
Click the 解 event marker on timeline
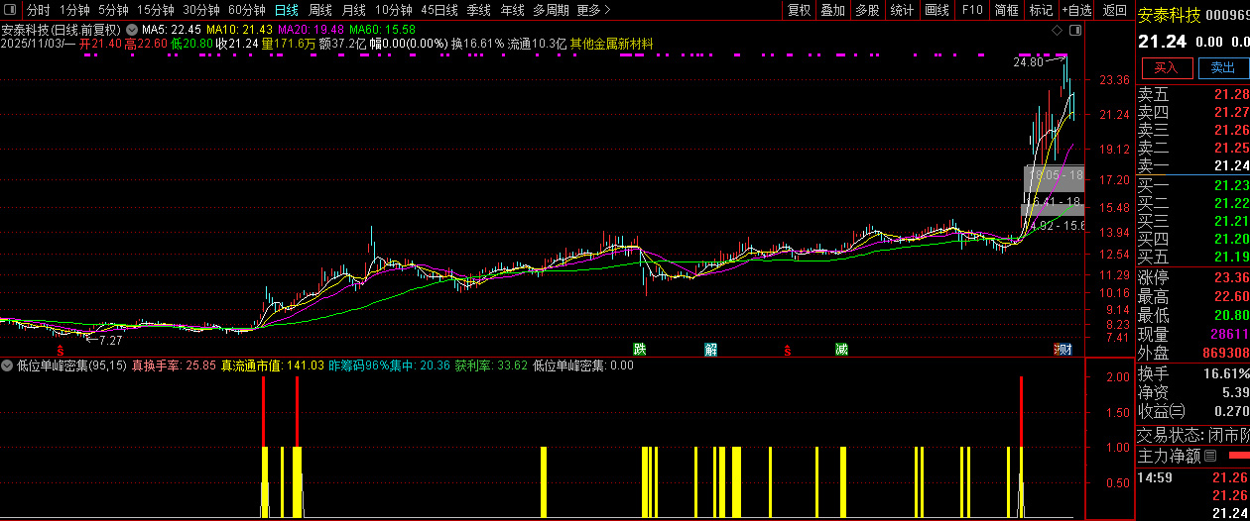point(711,349)
